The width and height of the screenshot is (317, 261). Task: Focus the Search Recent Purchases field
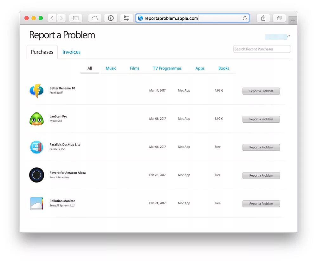[x=262, y=49]
